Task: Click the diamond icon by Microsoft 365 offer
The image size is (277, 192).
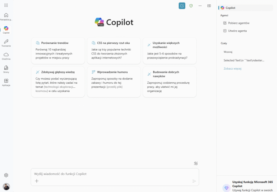Action: pos(227,188)
